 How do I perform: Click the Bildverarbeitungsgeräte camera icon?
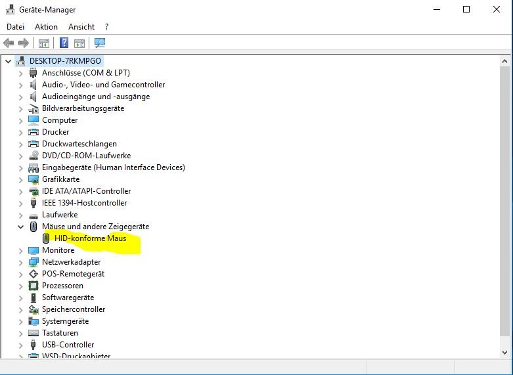pos(33,108)
